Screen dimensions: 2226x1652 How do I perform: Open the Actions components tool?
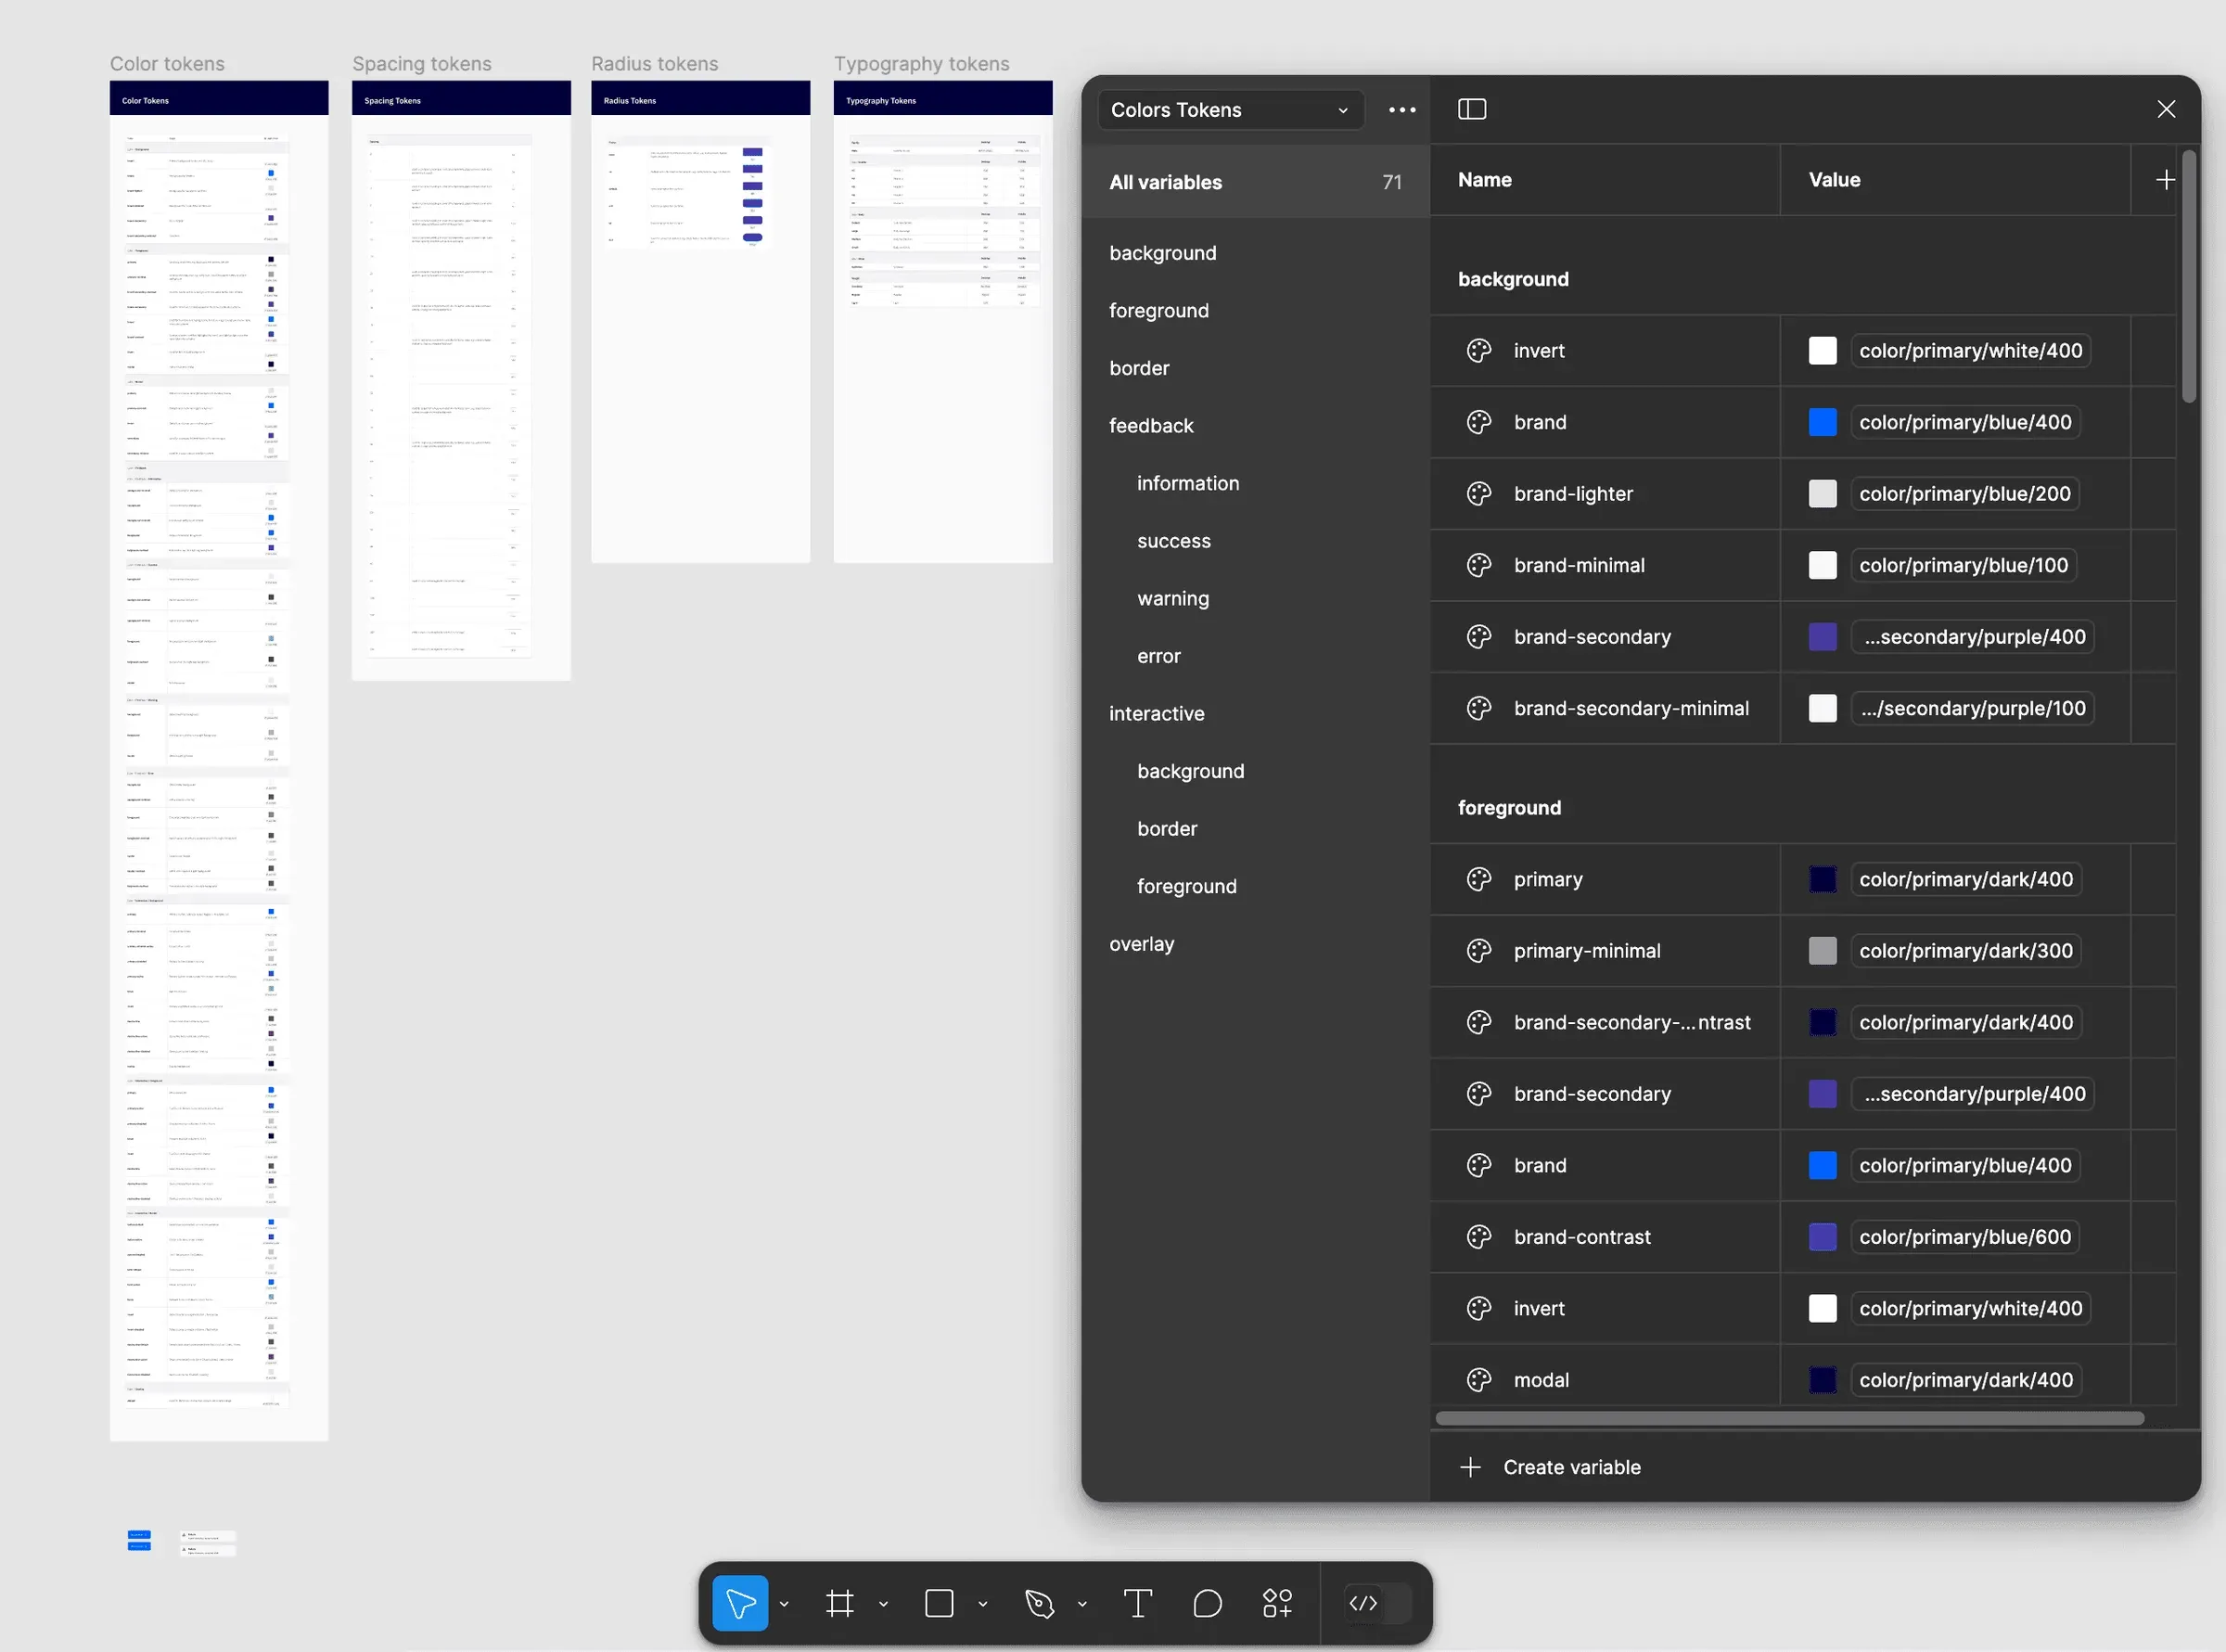click(1277, 1603)
